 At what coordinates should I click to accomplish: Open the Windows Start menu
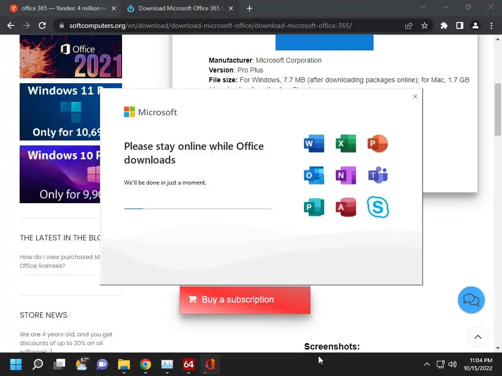click(x=16, y=364)
